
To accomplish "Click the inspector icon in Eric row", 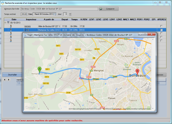I will pos(11,30).
